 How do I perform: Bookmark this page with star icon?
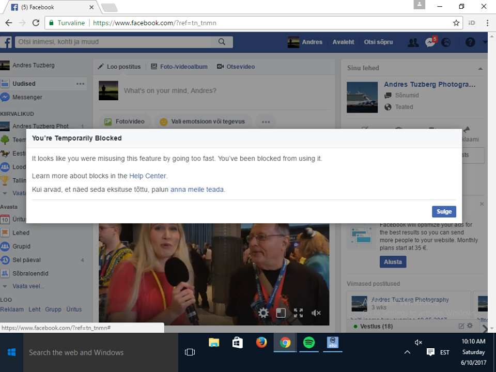click(456, 23)
